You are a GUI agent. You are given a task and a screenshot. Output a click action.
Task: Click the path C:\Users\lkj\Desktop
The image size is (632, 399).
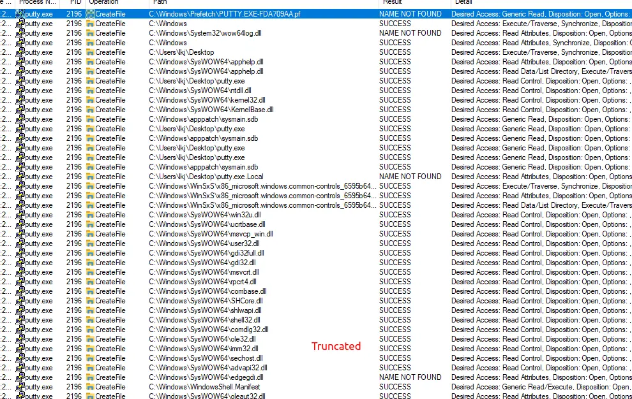point(181,52)
